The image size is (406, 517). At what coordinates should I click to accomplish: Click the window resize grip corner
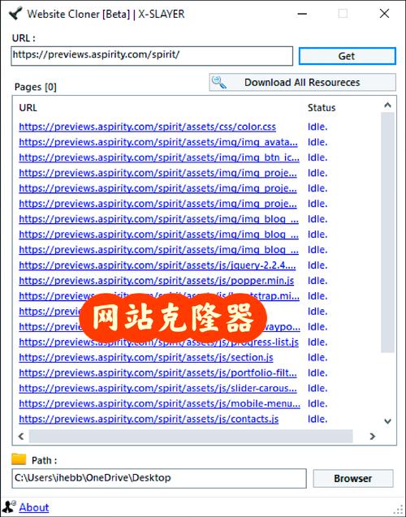click(400, 510)
